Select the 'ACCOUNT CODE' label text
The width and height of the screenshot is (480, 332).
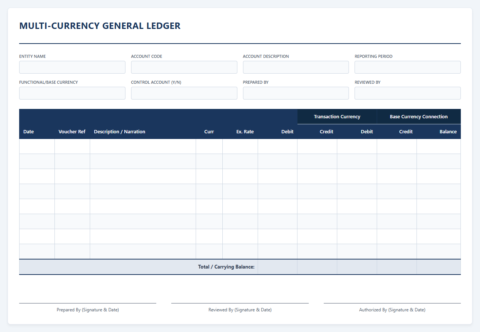(146, 56)
